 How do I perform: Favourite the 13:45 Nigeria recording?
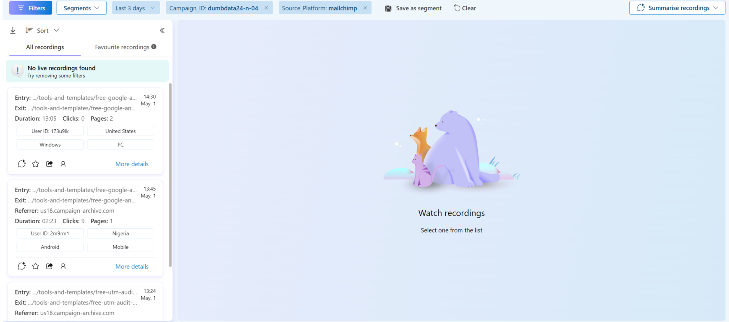(x=36, y=266)
